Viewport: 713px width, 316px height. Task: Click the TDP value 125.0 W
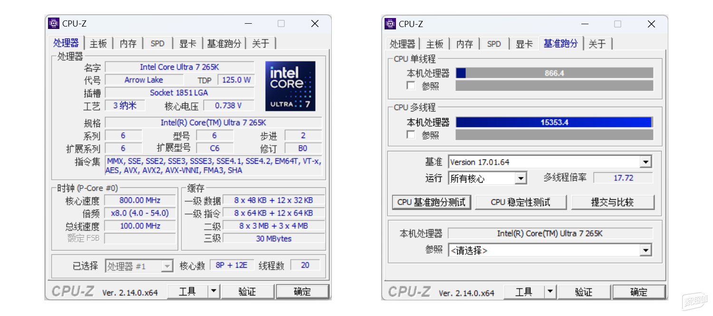pyautogui.click(x=236, y=80)
